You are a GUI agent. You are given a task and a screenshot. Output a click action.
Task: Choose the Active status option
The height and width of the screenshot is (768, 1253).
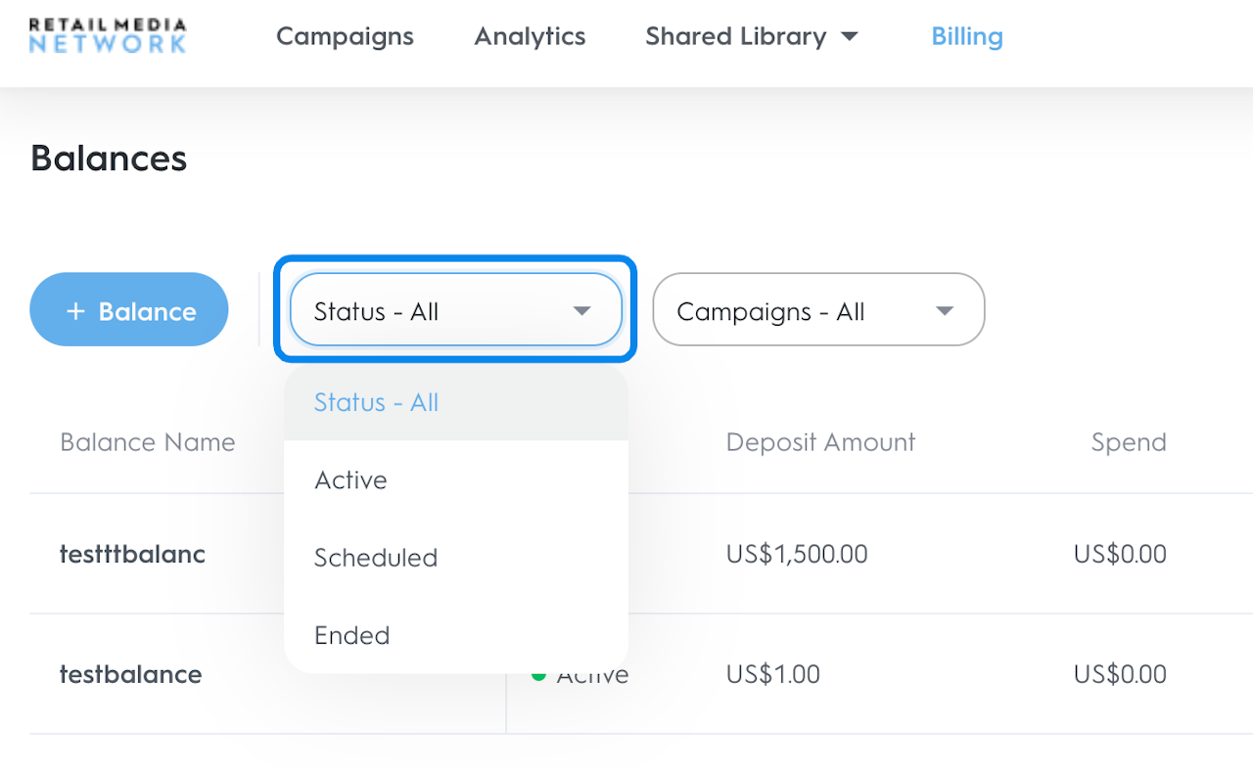tap(350, 480)
